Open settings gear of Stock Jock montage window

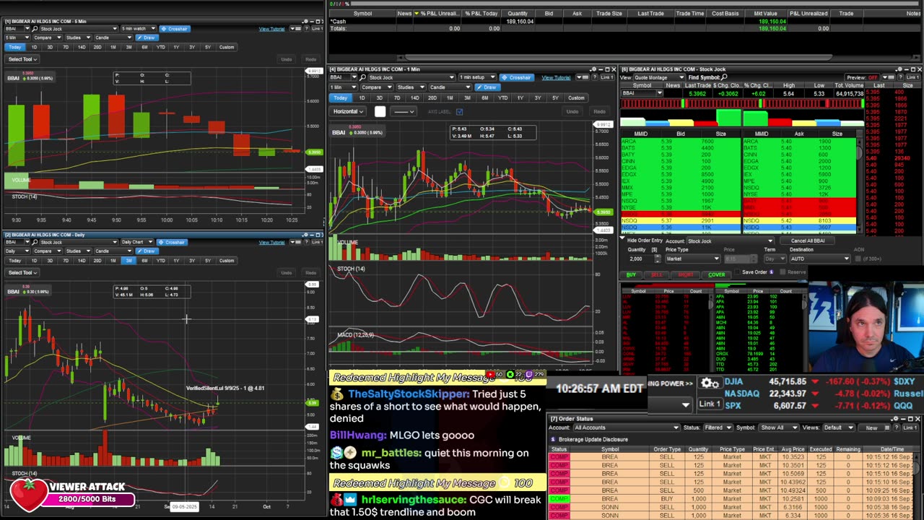(900, 69)
